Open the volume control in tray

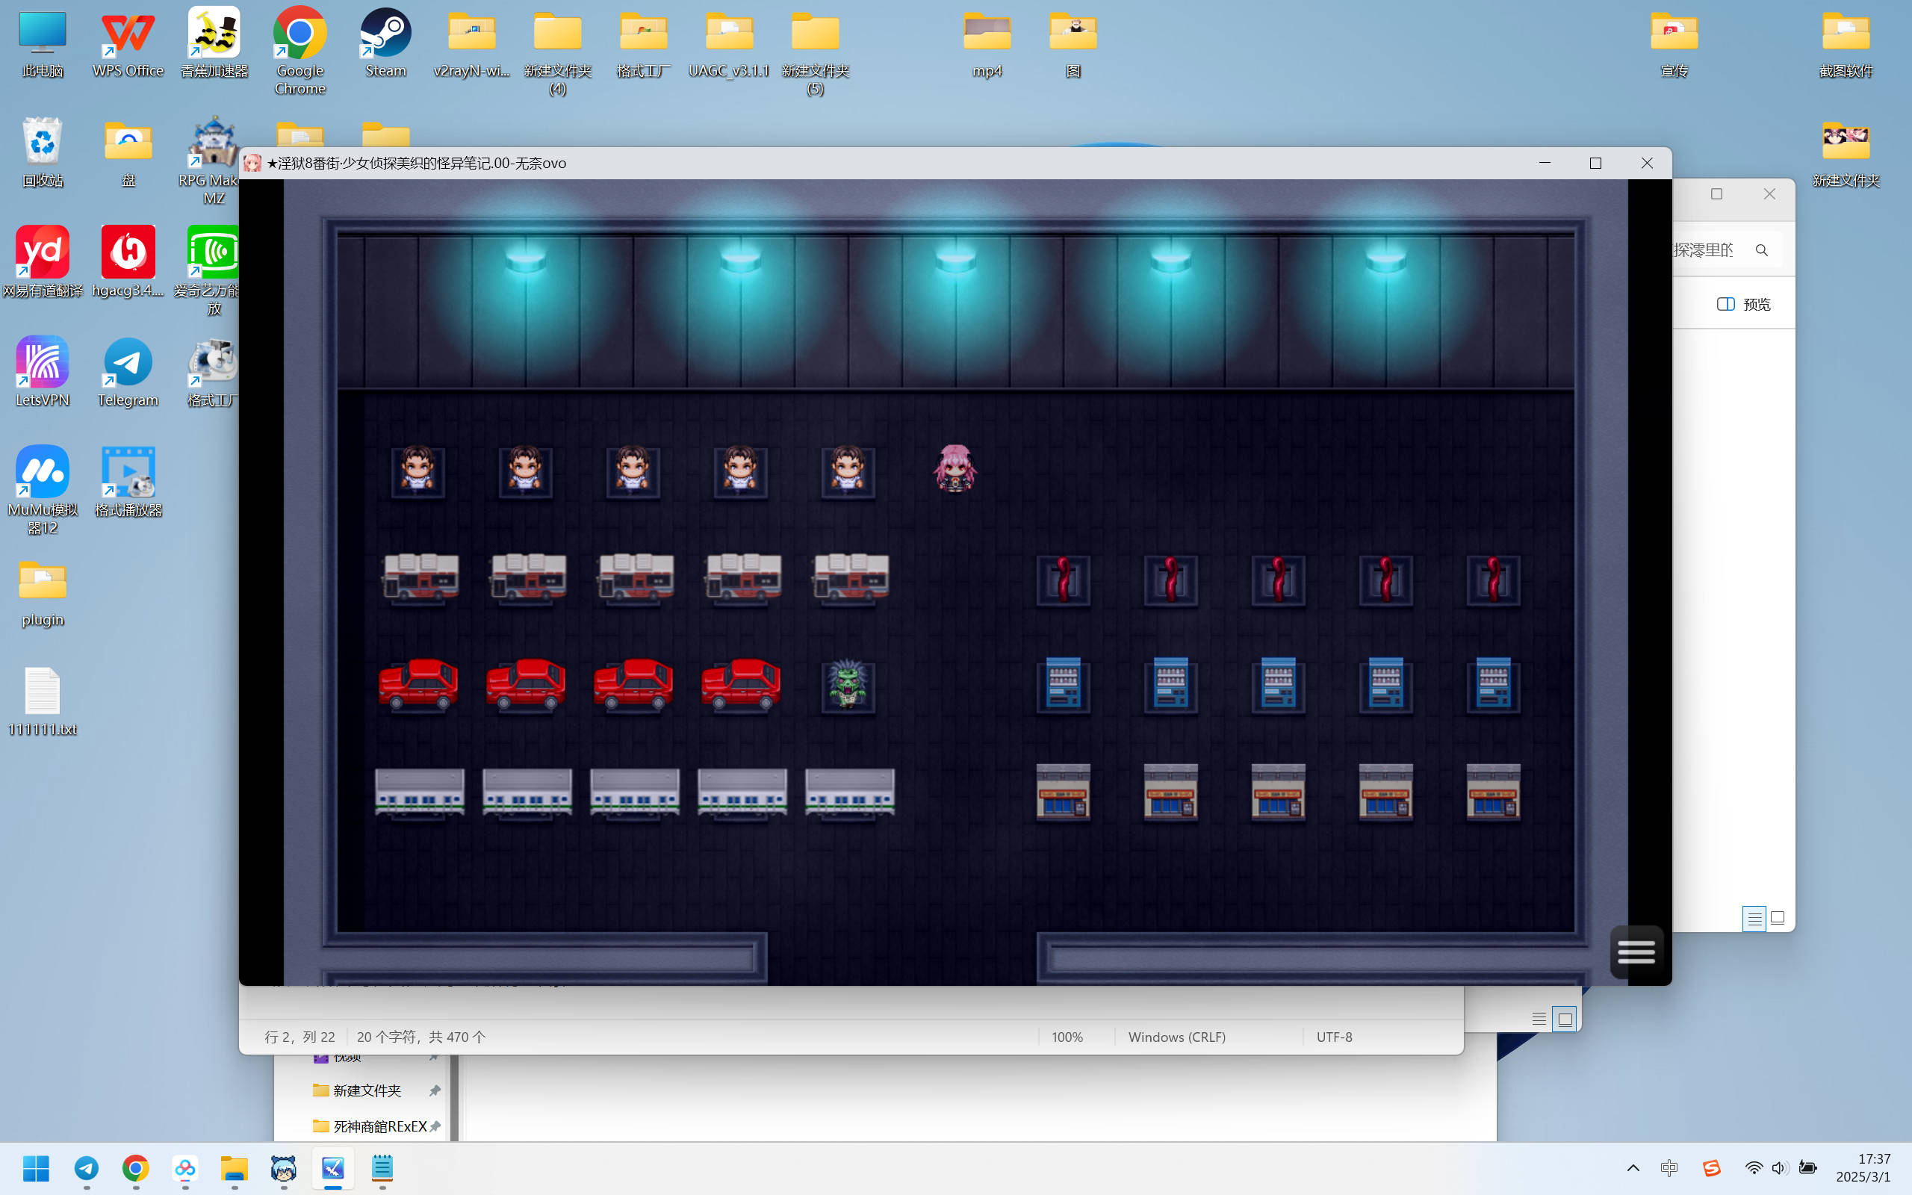tap(1779, 1168)
